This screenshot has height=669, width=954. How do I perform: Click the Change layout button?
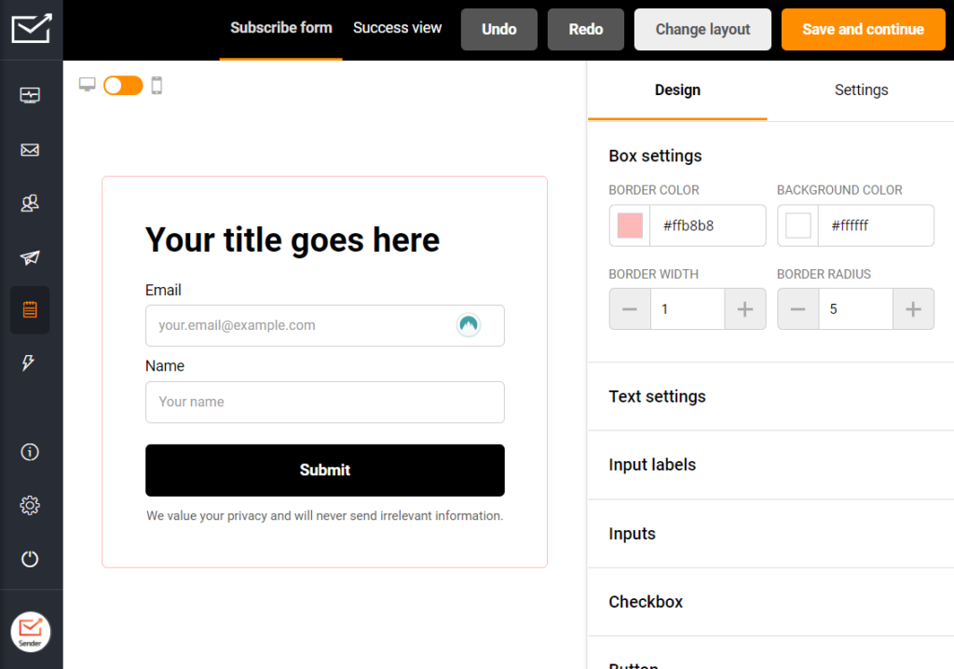click(x=702, y=30)
